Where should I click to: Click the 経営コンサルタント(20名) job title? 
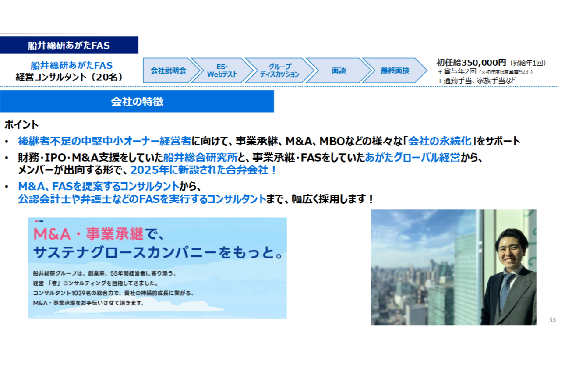(x=69, y=77)
